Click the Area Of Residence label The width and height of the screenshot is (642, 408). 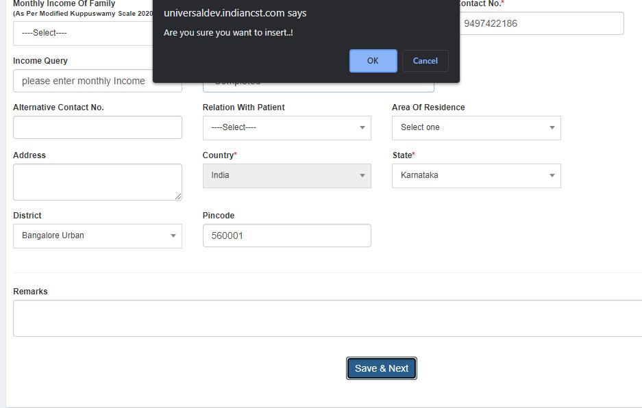point(428,107)
